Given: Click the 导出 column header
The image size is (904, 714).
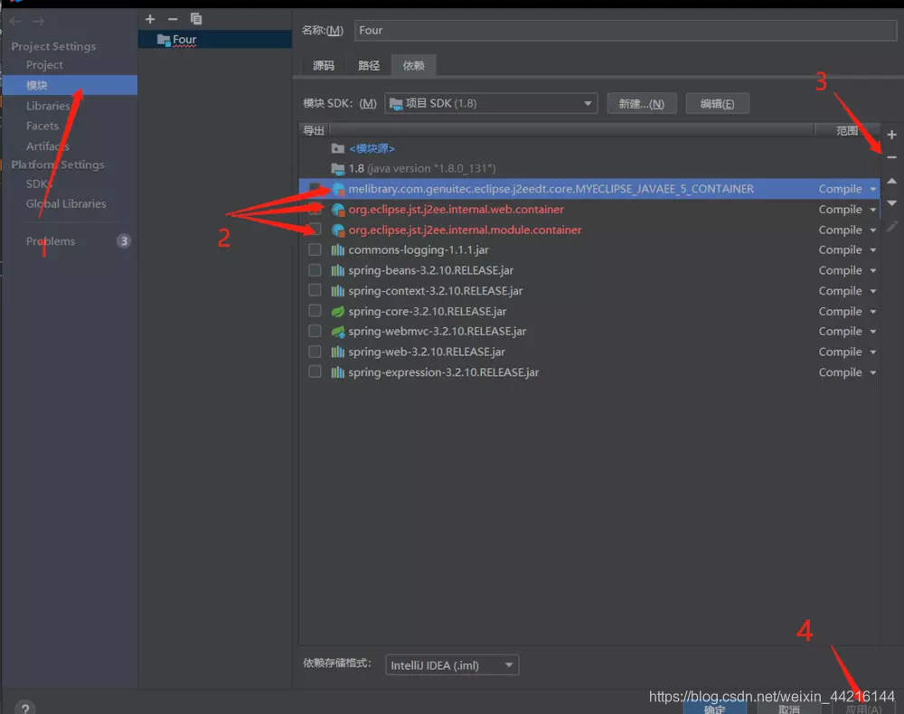Looking at the screenshot, I should click(x=315, y=131).
